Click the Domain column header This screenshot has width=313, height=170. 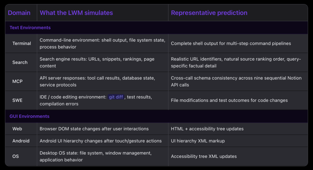click(21, 13)
